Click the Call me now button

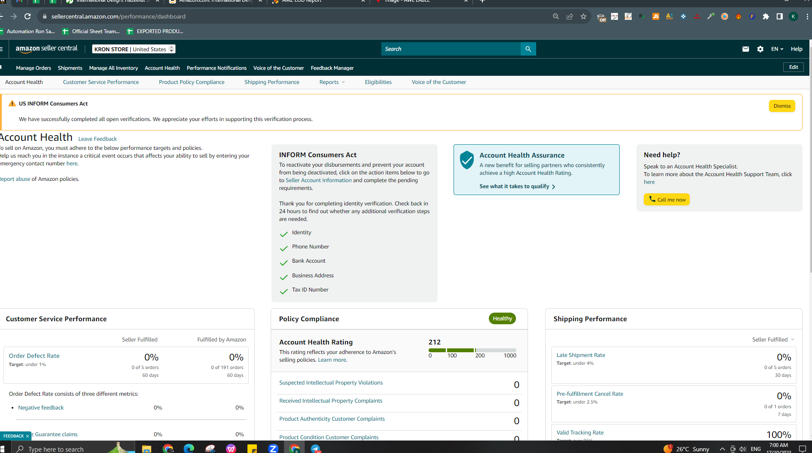667,199
